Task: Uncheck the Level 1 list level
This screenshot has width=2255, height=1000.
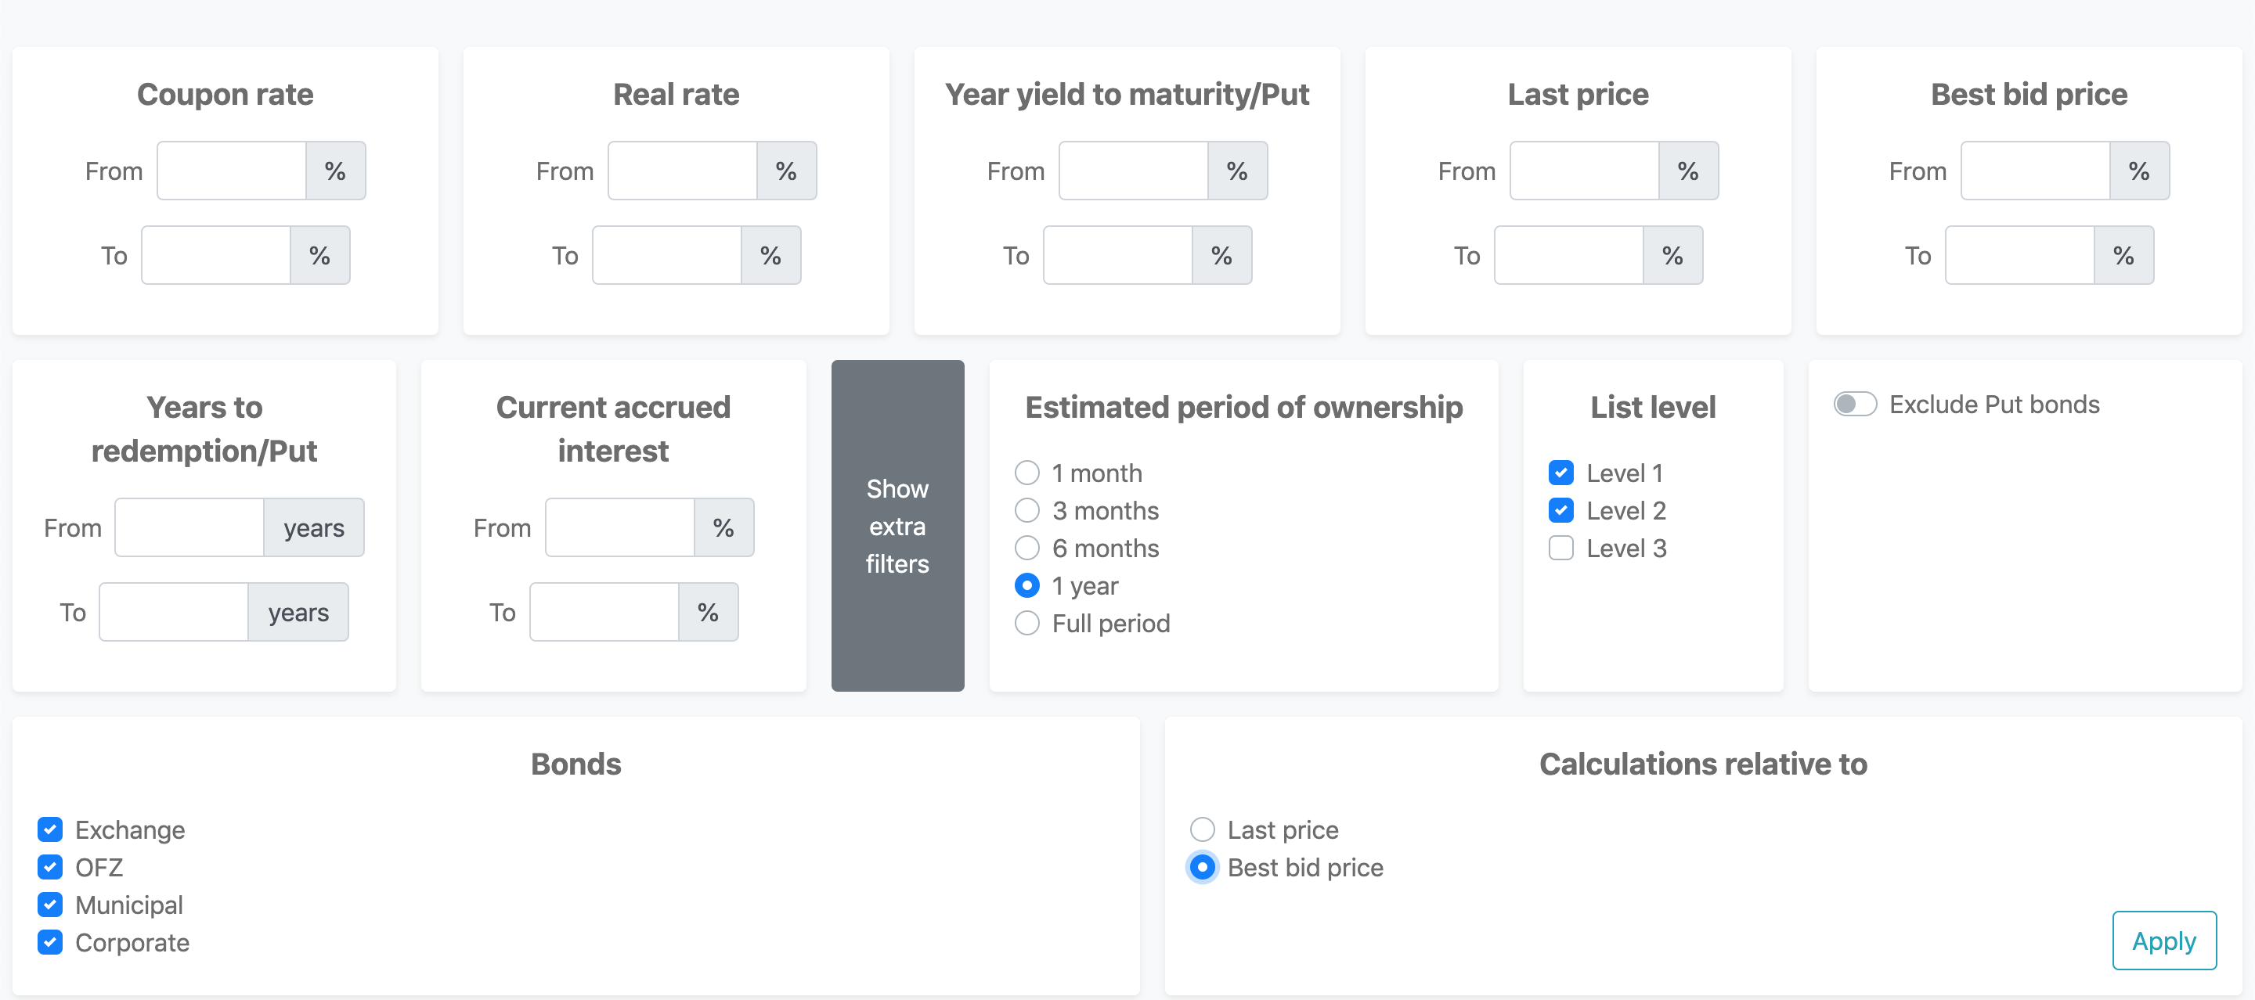Action: click(x=1560, y=473)
